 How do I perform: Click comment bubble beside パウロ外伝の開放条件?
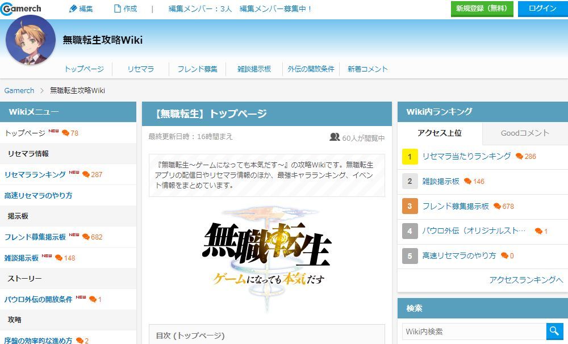coord(93,300)
